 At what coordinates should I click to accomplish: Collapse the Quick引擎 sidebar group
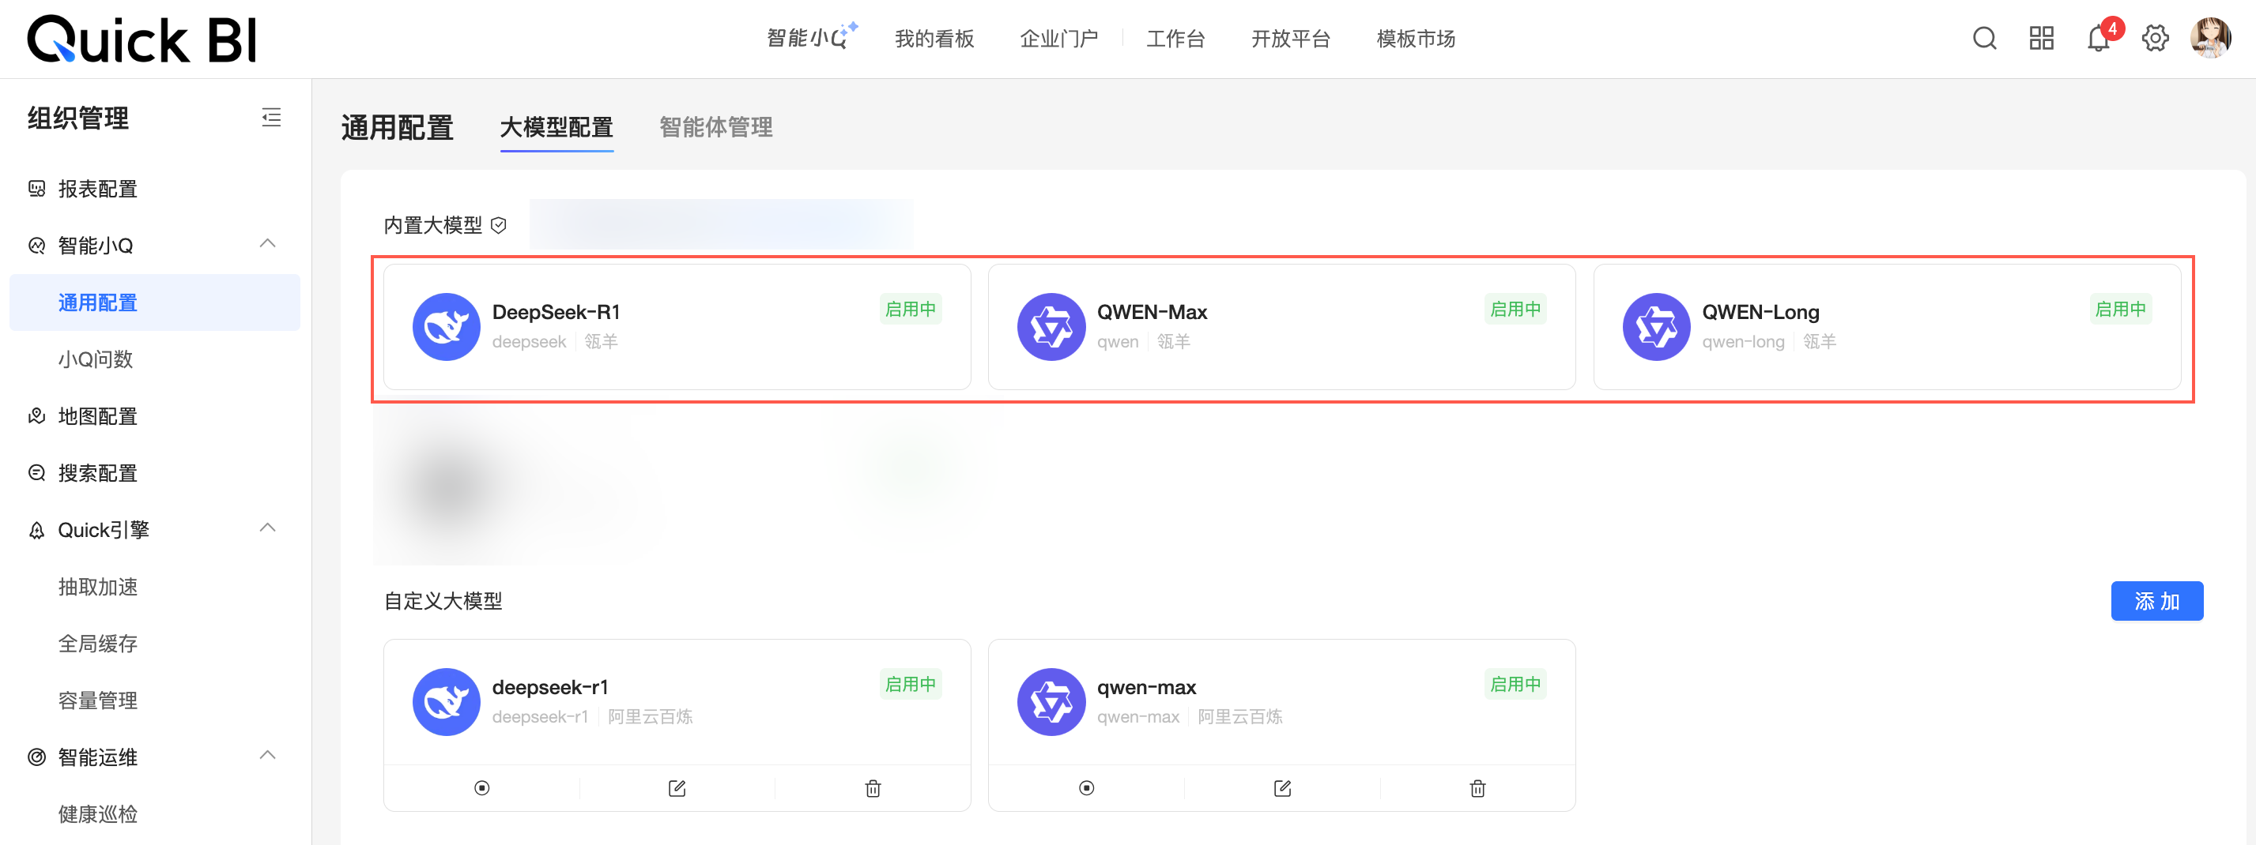pyautogui.click(x=268, y=528)
